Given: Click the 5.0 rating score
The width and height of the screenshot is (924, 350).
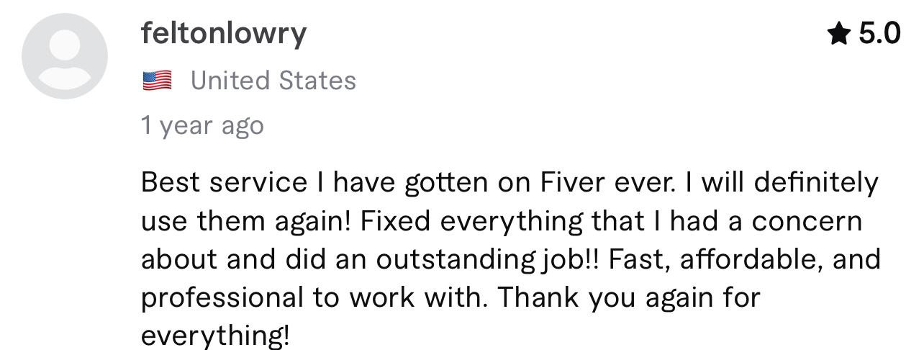Looking at the screenshot, I should pos(879,33).
